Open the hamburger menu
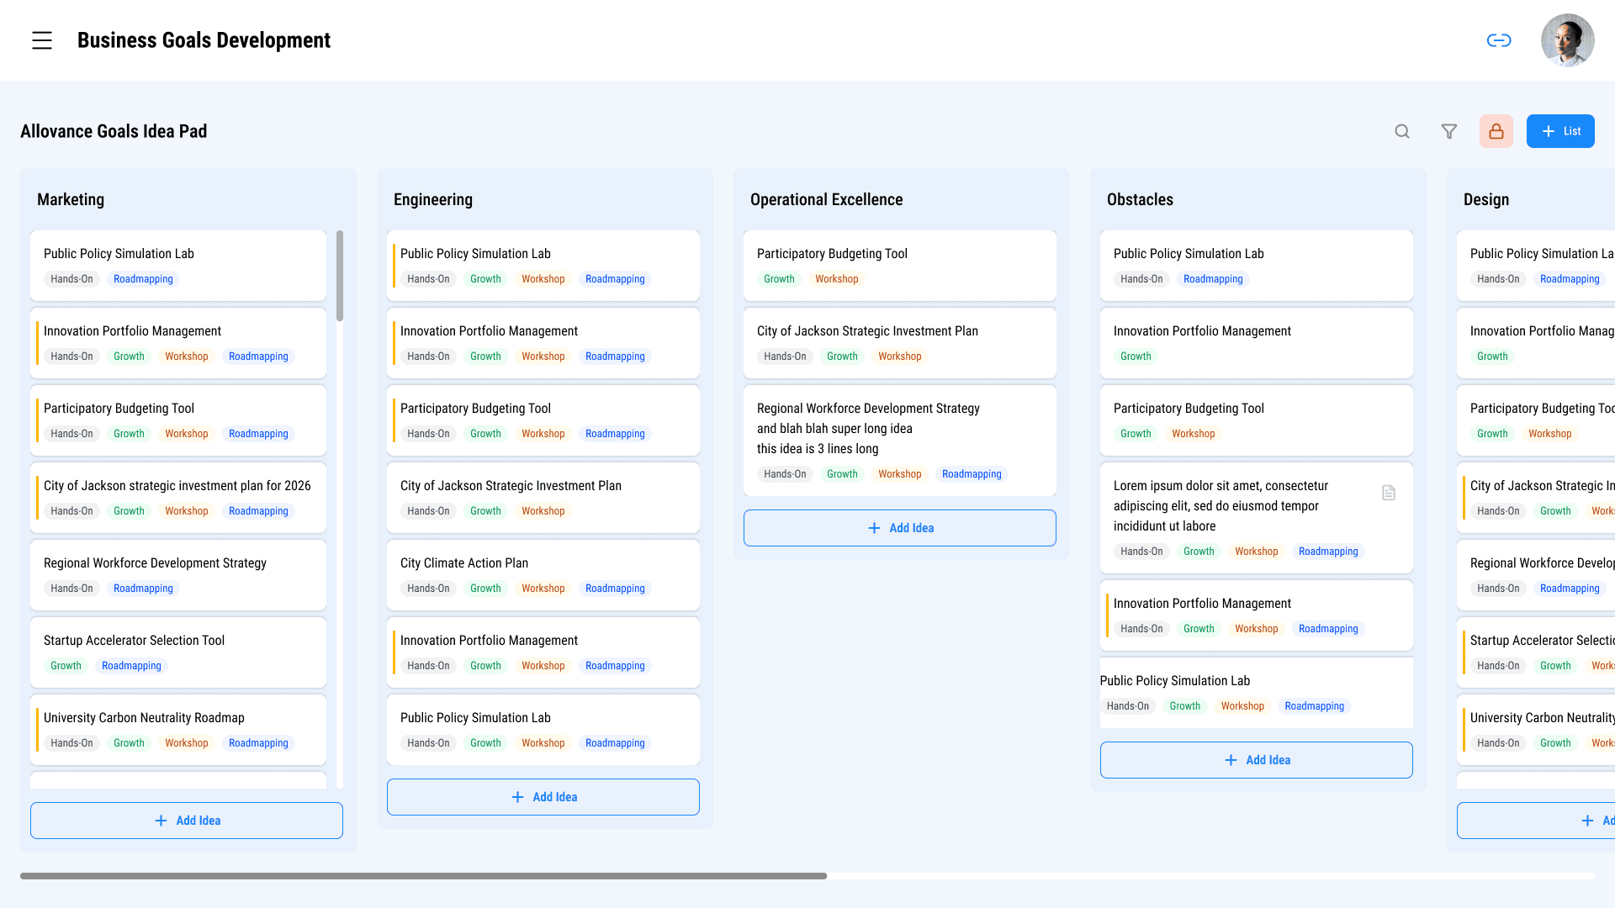Viewport: 1615px width, 908px height. click(42, 40)
